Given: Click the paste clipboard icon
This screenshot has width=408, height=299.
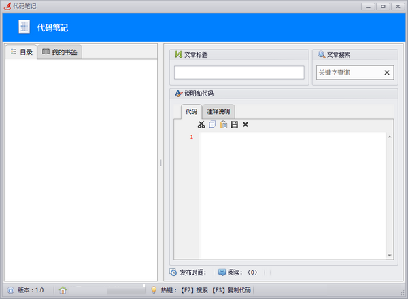Looking at the screenshot, I should (x=224, y=124).
